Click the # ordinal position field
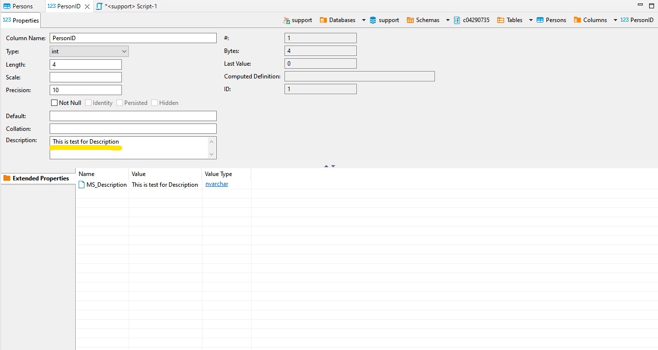The height and width of the screenshot is (350, 658). [320, 38]
